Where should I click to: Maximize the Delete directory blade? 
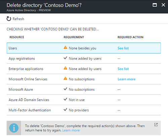(155, 5)
